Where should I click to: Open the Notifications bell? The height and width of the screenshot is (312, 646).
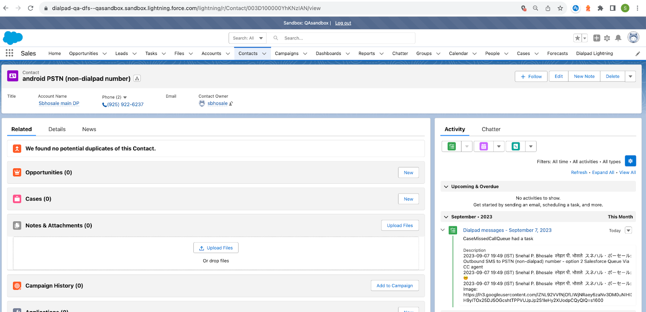[x=618, y=38]
